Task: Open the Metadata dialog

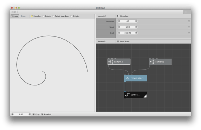Action: pos(123,16)
